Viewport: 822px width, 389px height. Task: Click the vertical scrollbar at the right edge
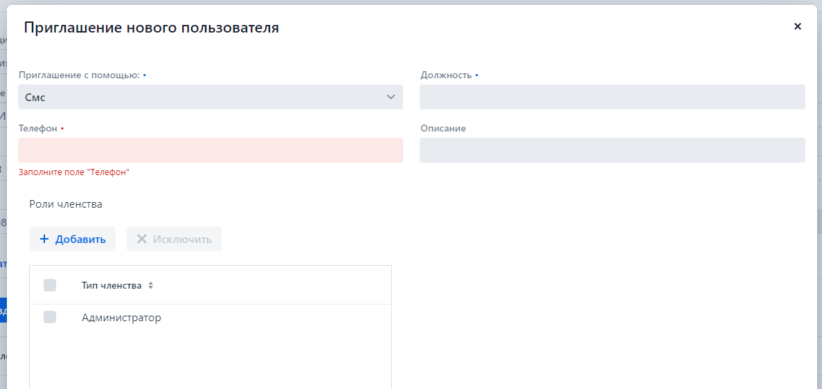[x=819, y=221]
